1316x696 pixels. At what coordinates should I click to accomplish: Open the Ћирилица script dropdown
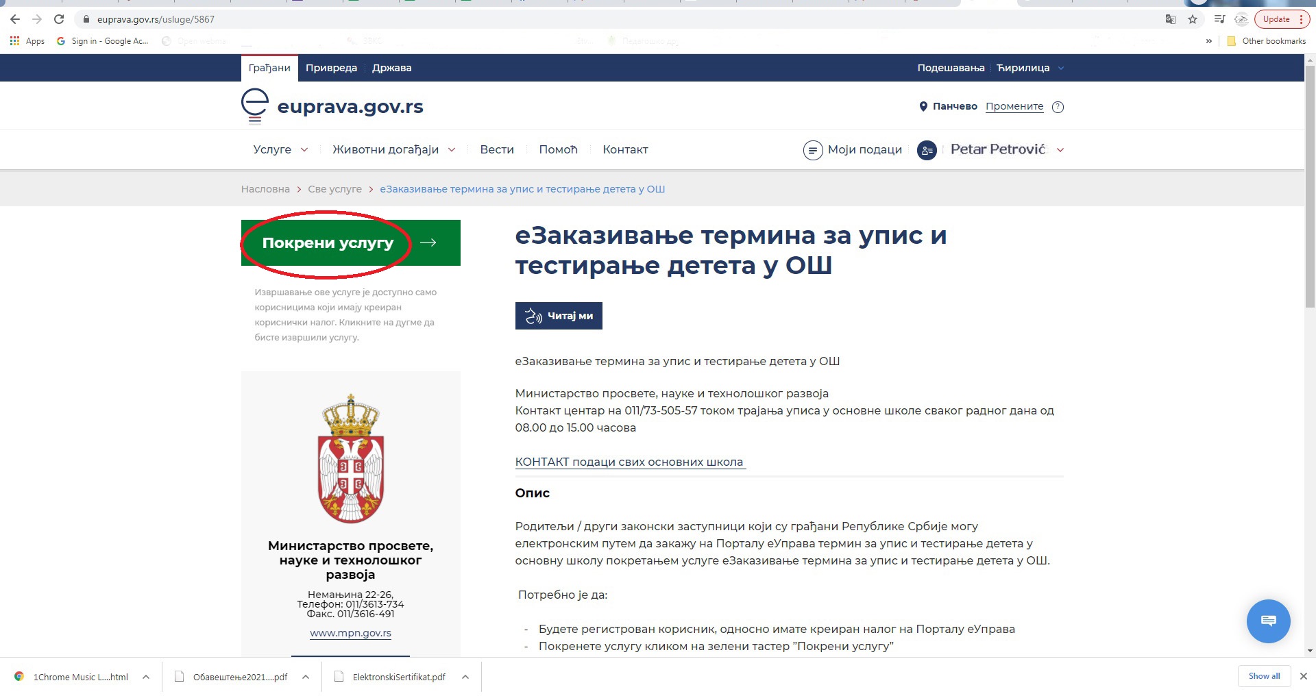(1029, 68)
